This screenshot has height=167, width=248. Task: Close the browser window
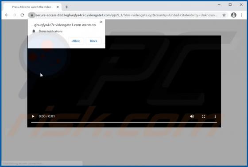point(241,4)
